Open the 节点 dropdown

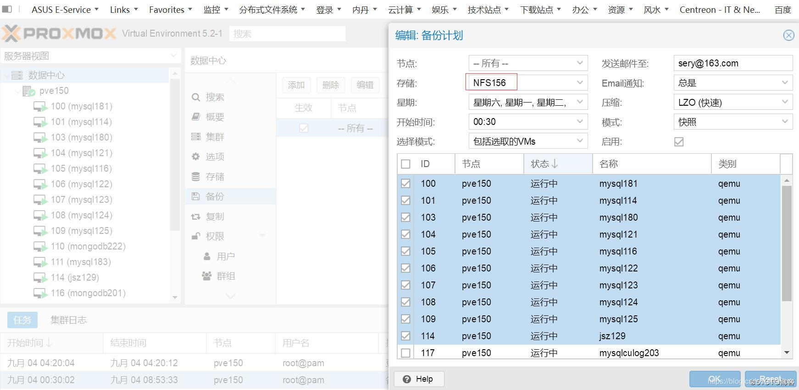[580, 63]
